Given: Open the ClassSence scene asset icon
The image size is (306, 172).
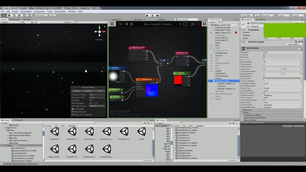Looking at the screenshot, I should (x=55, y=132).
